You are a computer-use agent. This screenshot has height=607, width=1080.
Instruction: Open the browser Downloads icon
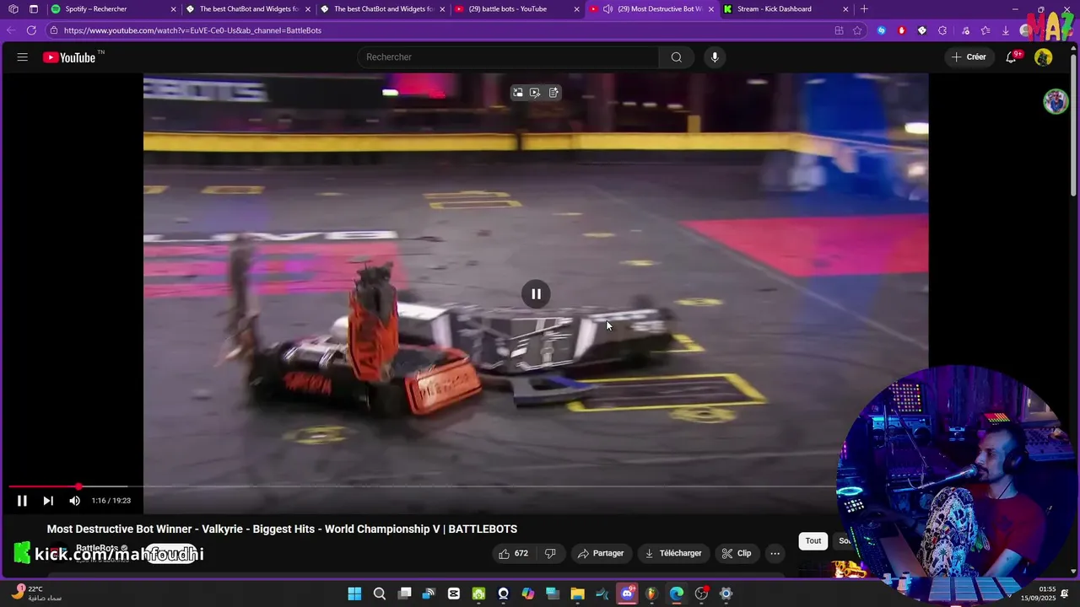pyautogui.click(x=1006, y=30)
